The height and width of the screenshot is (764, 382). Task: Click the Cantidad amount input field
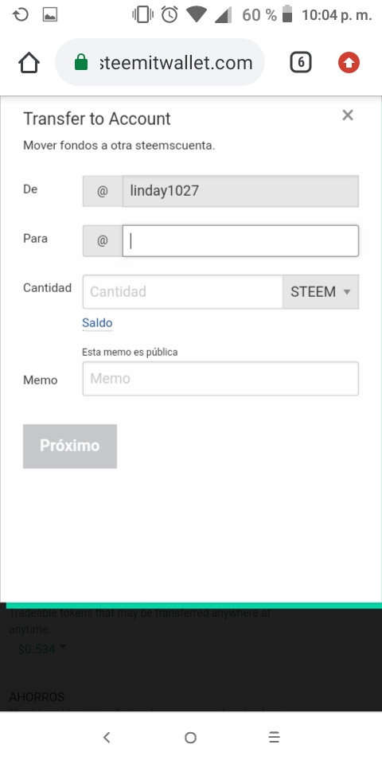[183, 292]
